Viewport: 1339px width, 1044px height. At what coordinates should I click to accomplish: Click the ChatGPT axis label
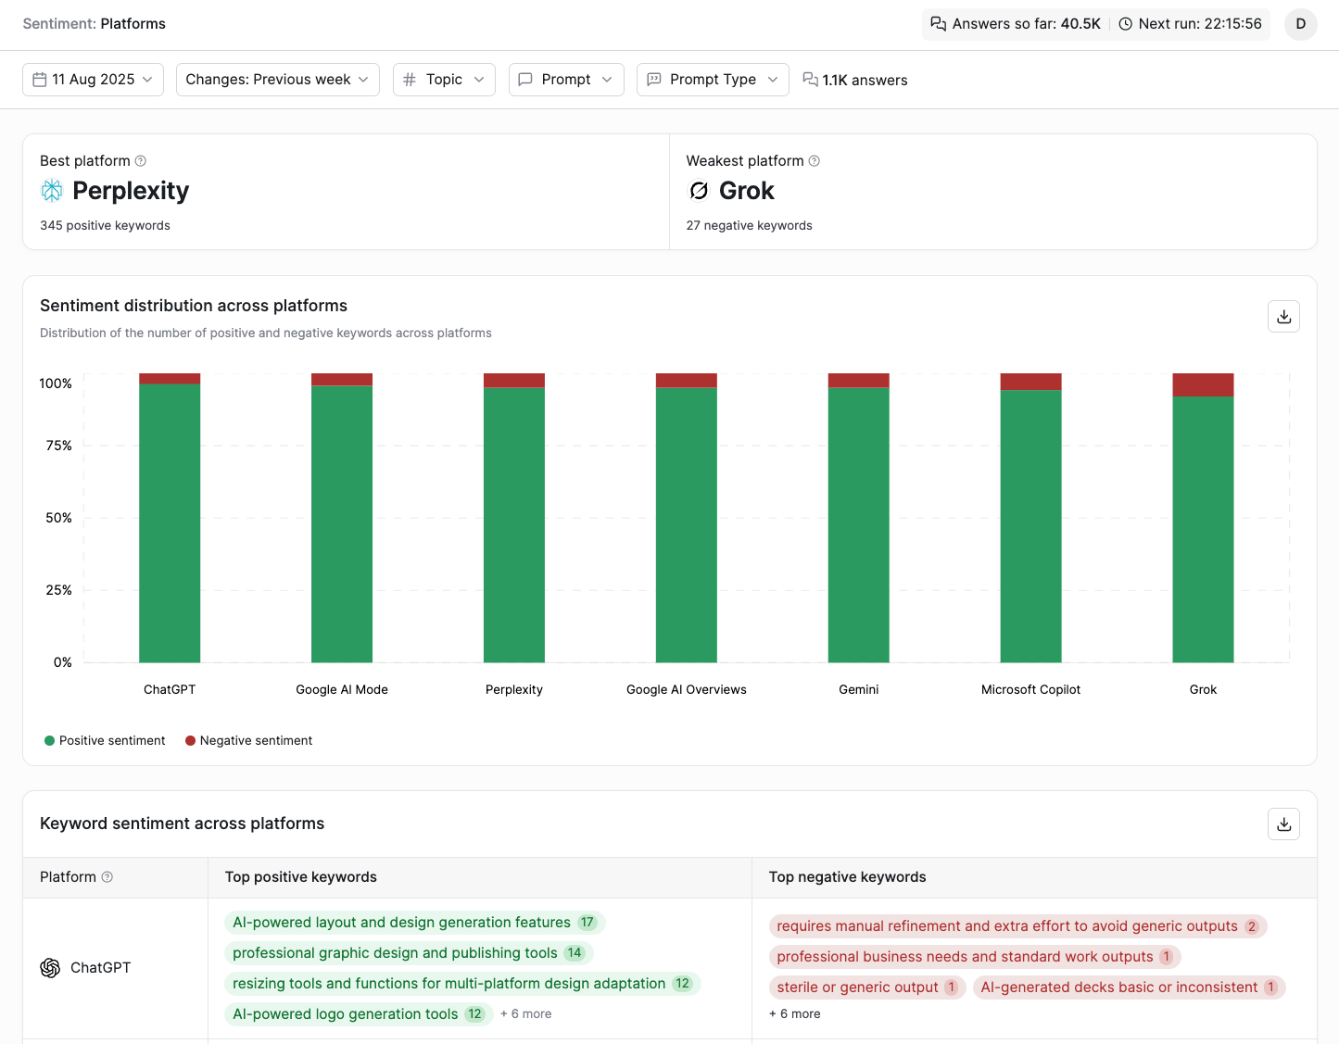tap(170, 690)
